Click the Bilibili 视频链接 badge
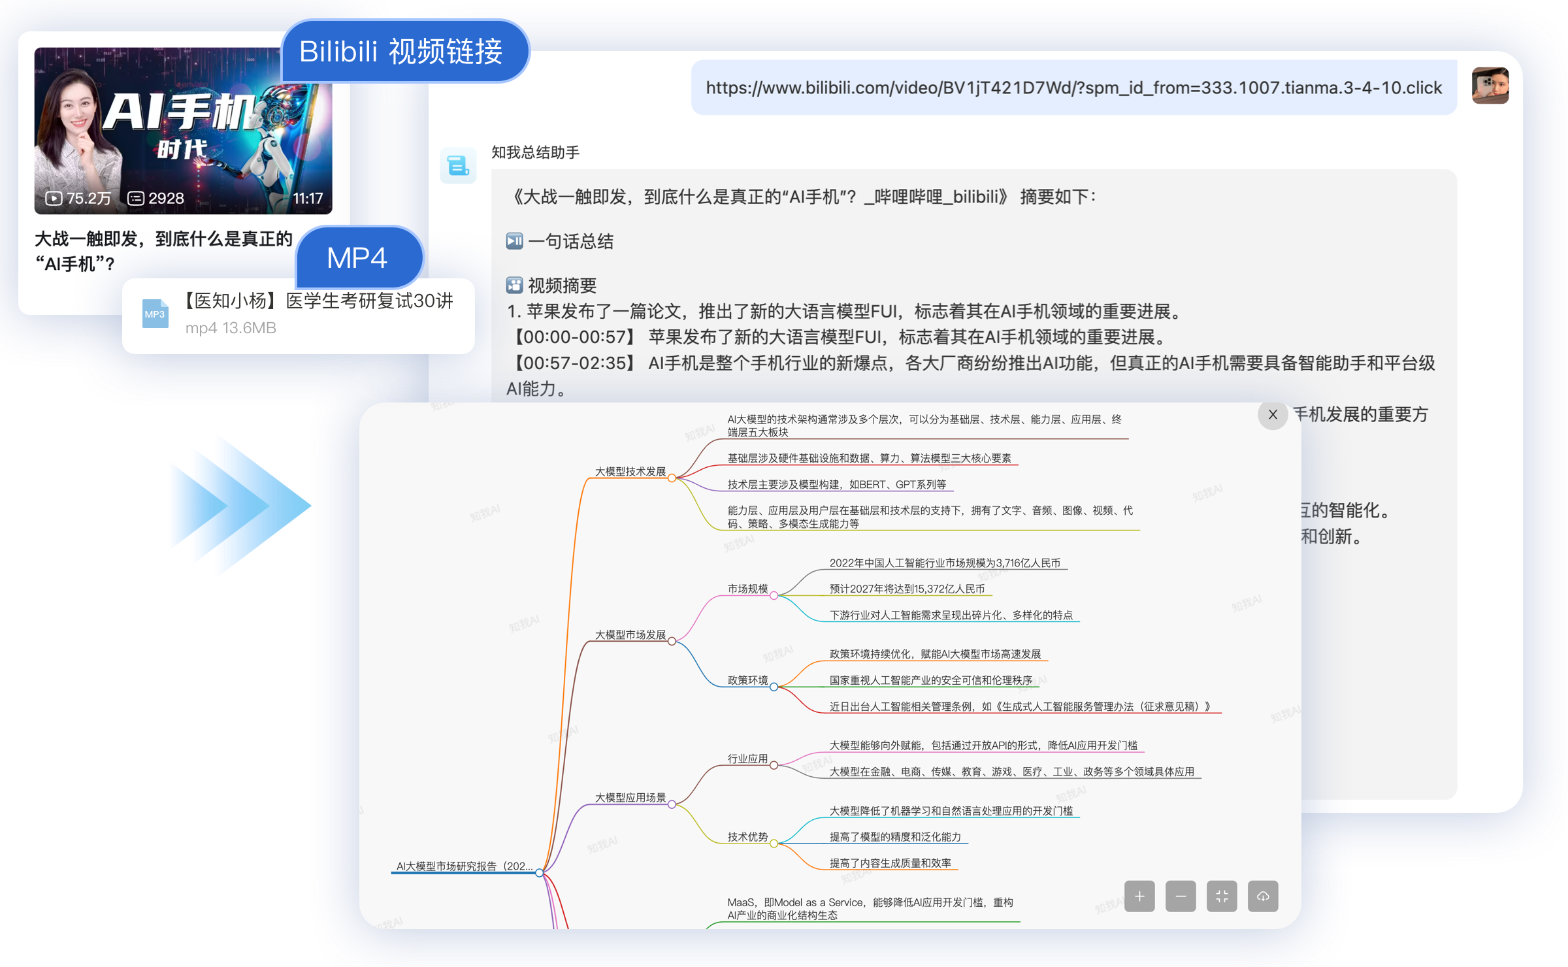 404,51
